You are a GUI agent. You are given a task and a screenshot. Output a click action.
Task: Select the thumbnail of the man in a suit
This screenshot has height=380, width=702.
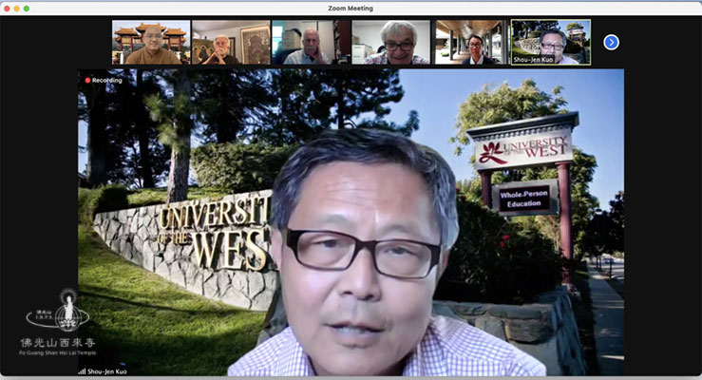(x=471, y=43)
